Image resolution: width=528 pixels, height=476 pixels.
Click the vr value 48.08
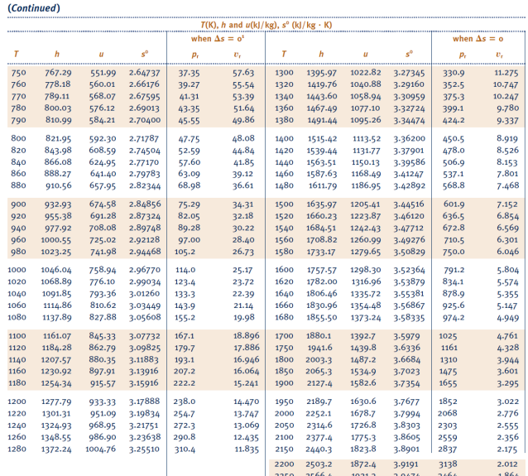click(x=243, y=138)
